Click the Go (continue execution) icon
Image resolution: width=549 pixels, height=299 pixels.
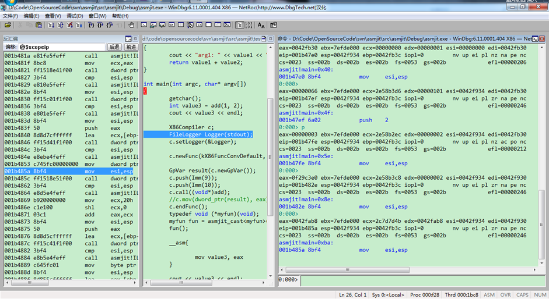51,25
